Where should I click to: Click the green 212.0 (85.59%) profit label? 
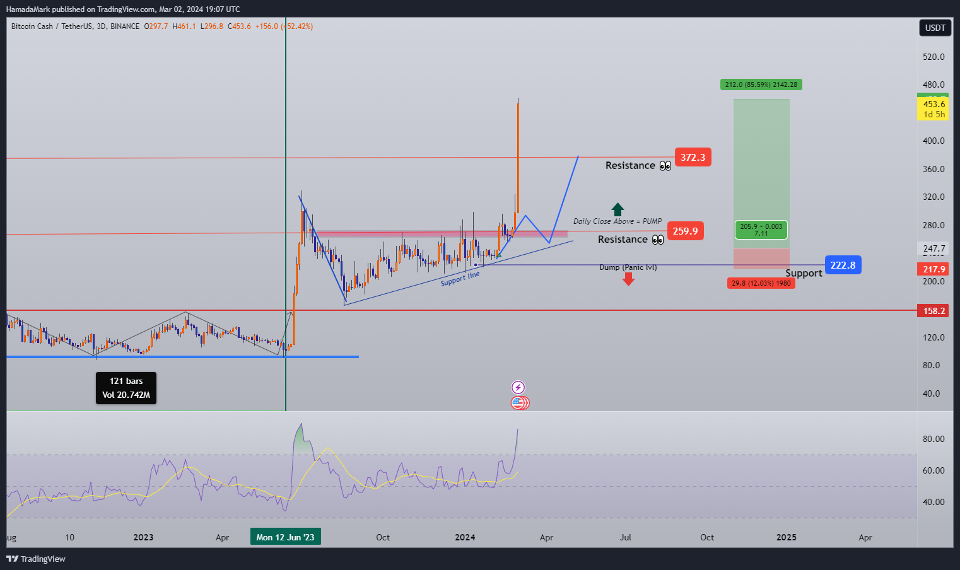(x=761, y=84)
